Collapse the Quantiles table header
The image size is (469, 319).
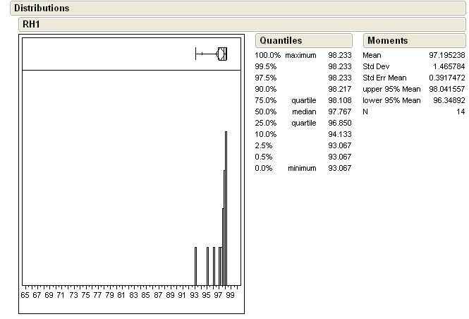tap(280, 41)
